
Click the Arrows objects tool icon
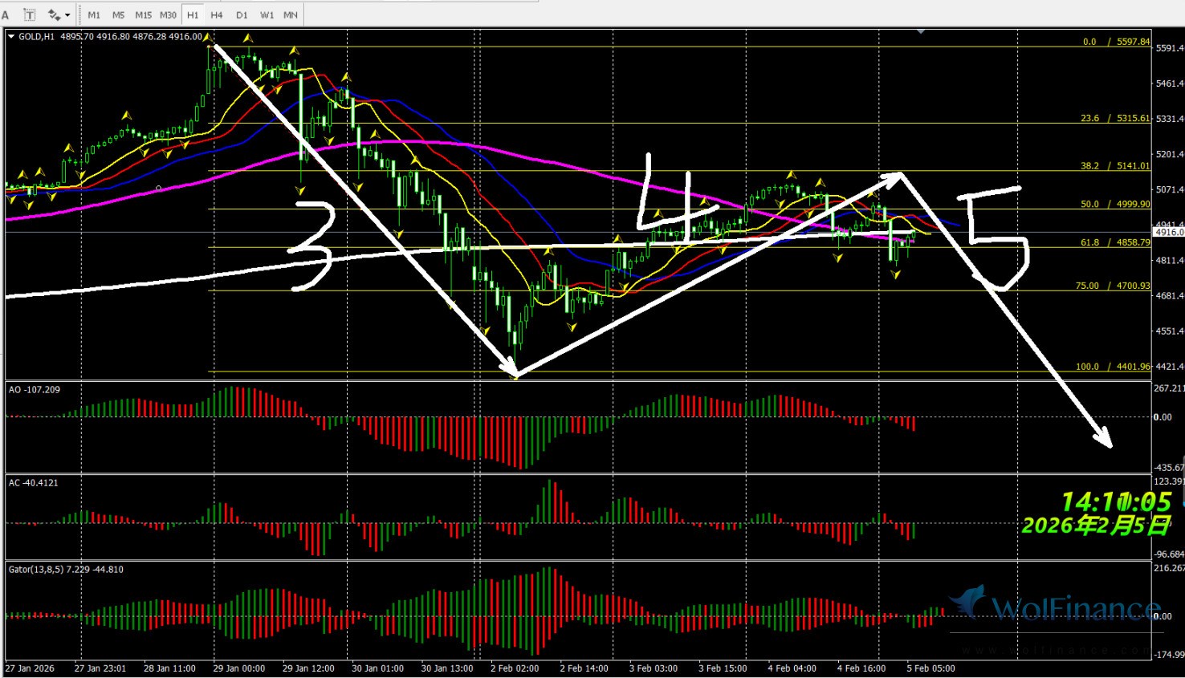(x=54, y=15)
